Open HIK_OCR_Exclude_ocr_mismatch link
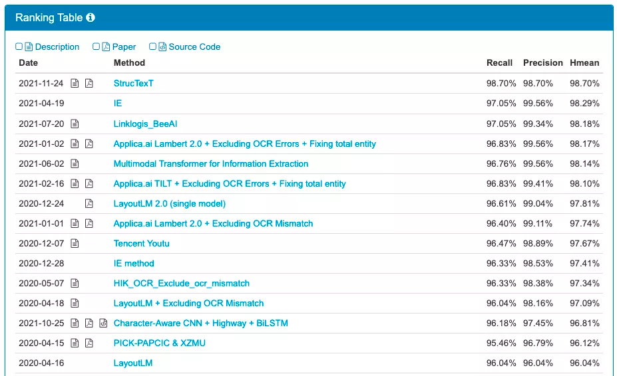Screen dimensions: 617x376 click(182, 283)
